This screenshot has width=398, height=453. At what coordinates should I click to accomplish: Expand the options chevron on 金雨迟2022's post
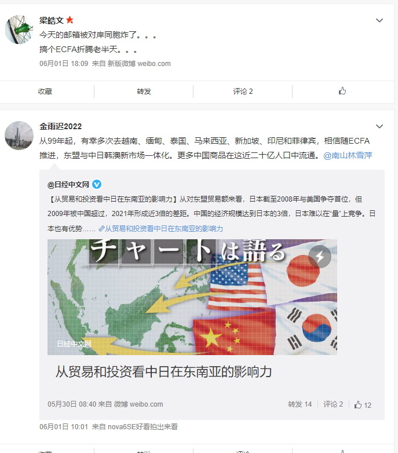coord(379,126)
